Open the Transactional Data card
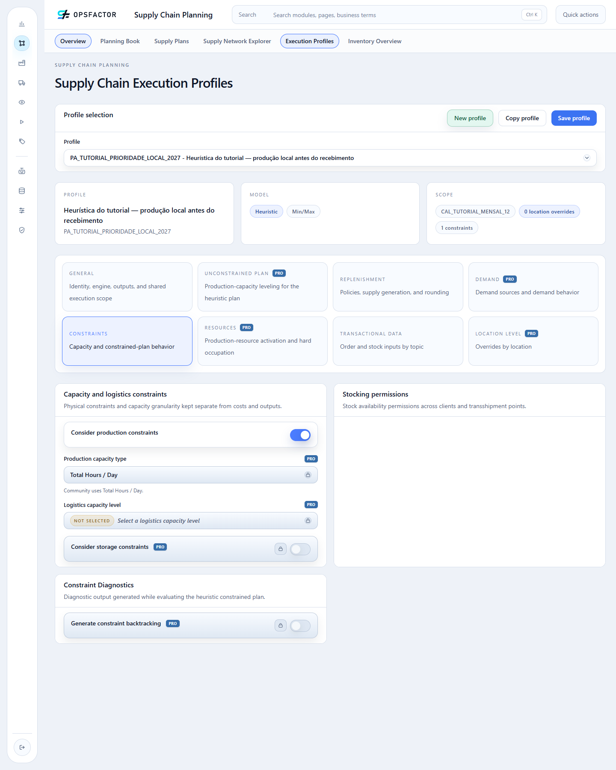This screenshot has height=770, width=616. pyautogui.click(x=398, y=341)
